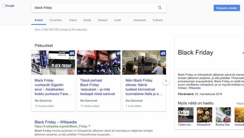Click the Boxing Day thumbnail image
This screenshot has width=244, height=138.
point(223,115)
